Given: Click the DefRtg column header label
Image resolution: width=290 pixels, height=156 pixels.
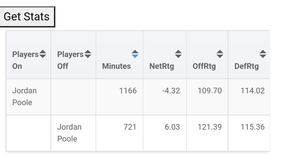Looking at the screenshot, I should point(247,66).
